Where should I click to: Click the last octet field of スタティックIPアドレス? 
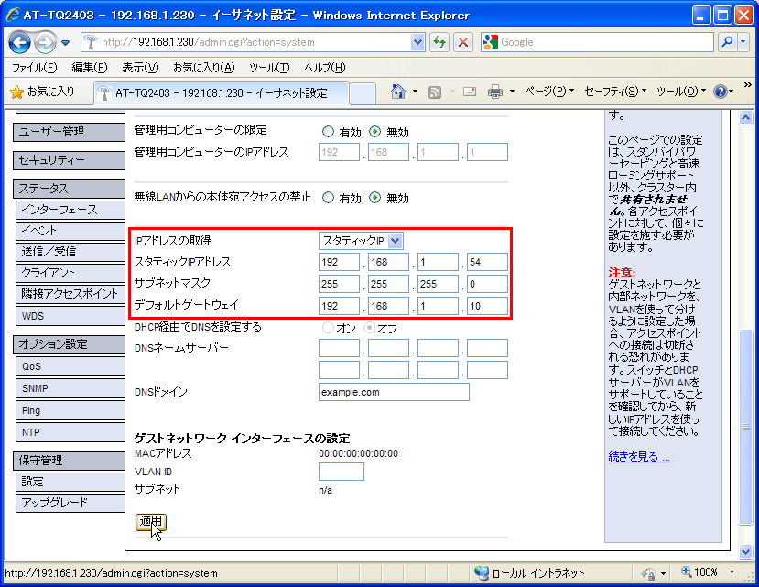pos(487,262)
